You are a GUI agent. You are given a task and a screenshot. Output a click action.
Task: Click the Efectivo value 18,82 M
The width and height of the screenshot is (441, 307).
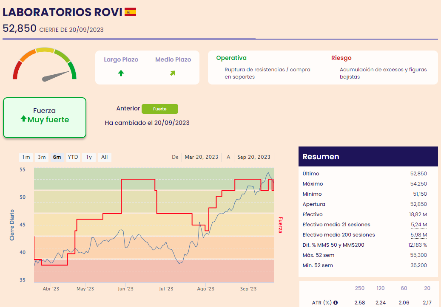(x=418, y=214)
